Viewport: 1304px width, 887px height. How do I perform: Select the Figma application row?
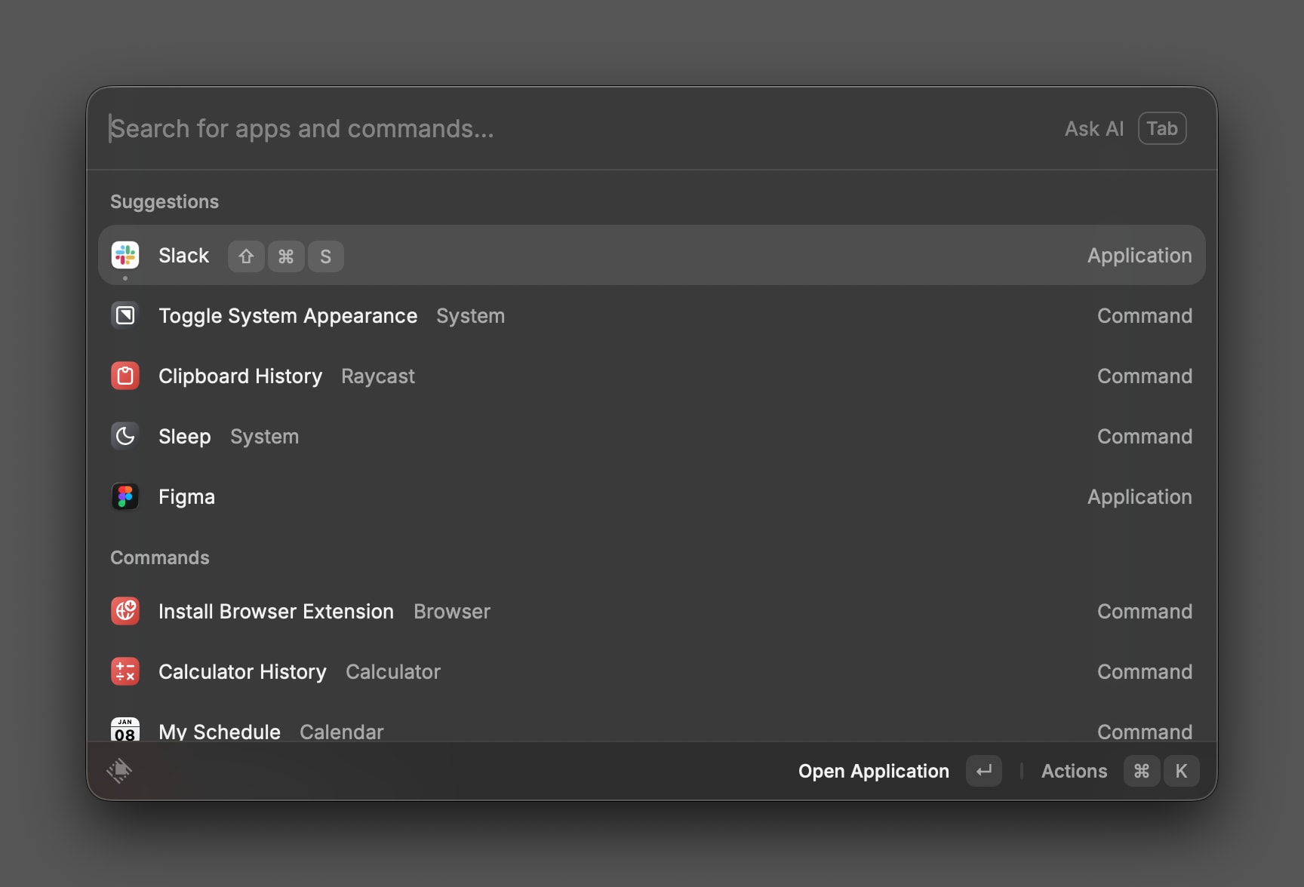[x=652, y=496]
